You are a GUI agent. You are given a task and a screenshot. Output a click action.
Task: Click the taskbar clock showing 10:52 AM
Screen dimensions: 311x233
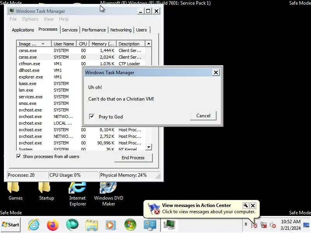tap(290, 225)
